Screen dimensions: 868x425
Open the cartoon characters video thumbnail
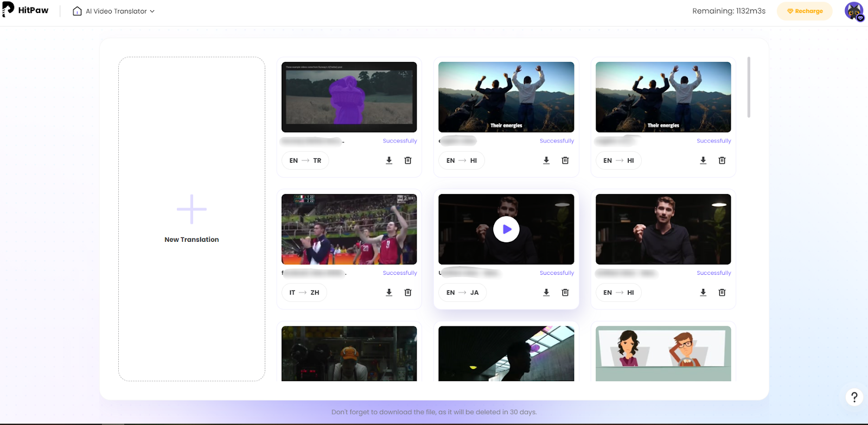coord(663,353)
